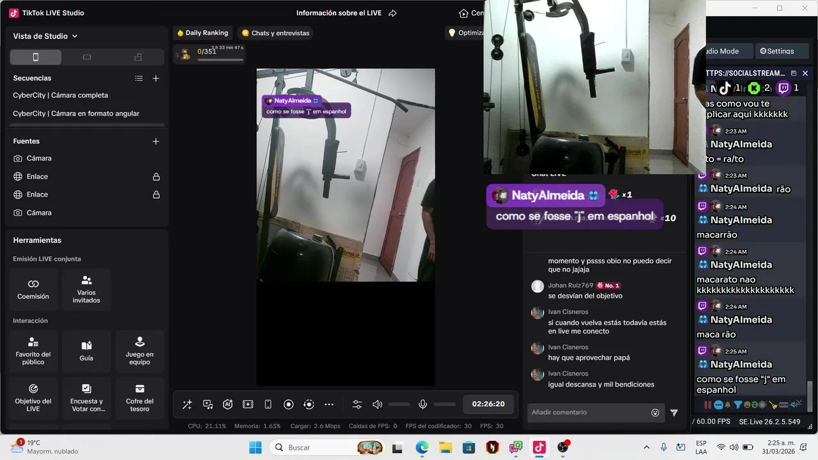Click the phone preview icon in bottom toolbar
Screen dimensions: 818x460
pyautogui.click(x=268, y=404)
